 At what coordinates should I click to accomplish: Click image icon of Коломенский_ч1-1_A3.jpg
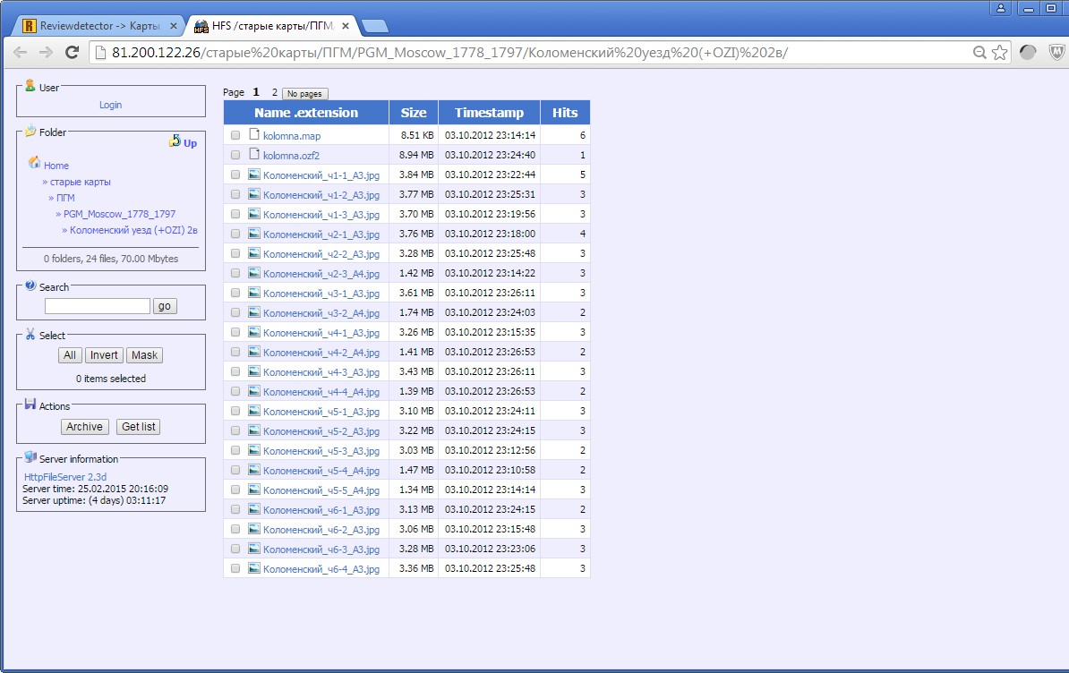pyautogui.click(x=254, y=175)
